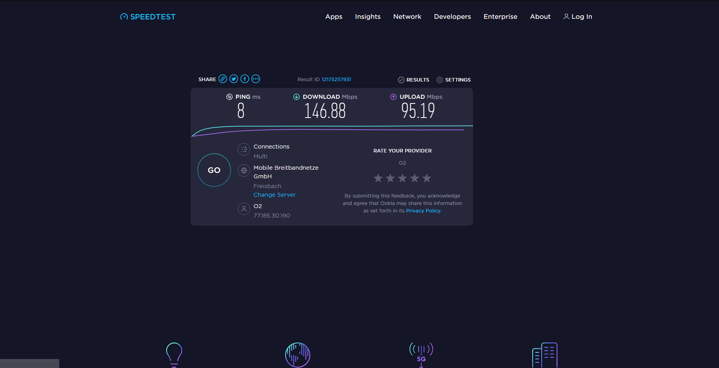Click Change Server link
Screen dimensions: 719x368
275,195
